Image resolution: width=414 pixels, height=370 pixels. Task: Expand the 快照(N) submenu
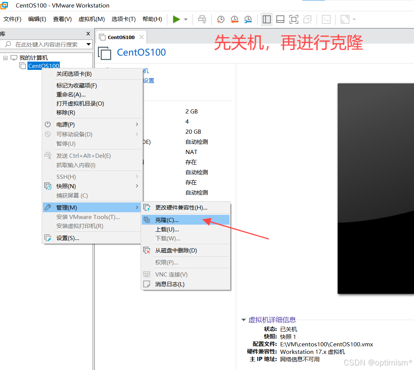93,186
